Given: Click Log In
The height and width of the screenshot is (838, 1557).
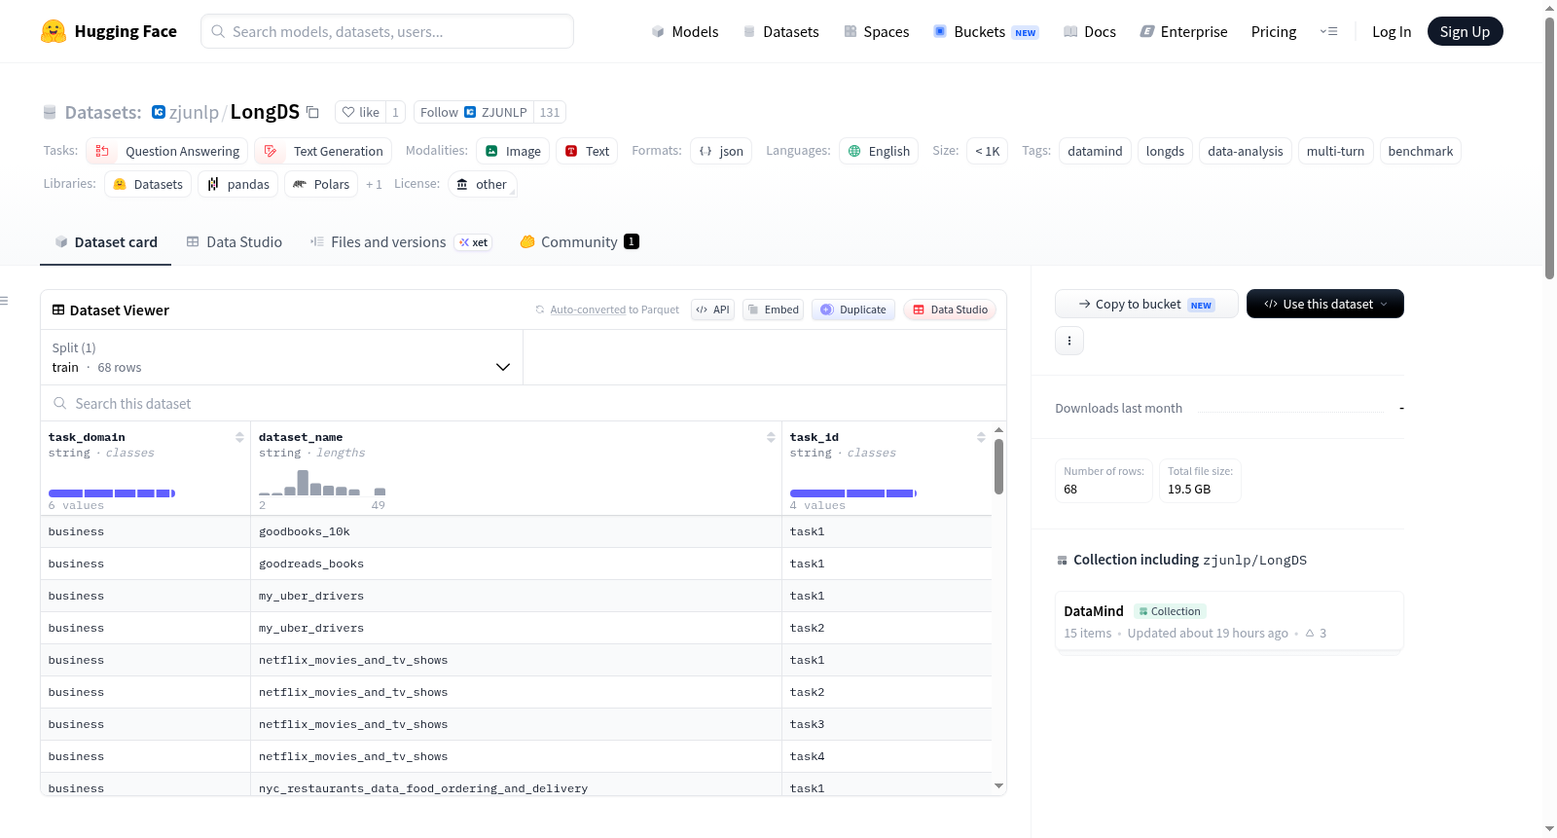Looking at the screenshot, I should click(x=1392, y=31).
